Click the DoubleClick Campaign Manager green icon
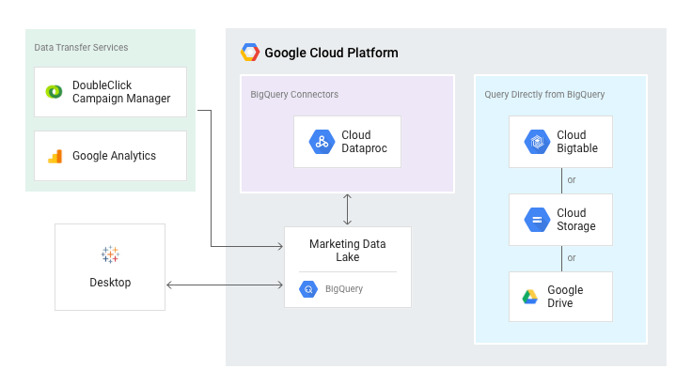This screenshot has height=385, width=692. 55,92
